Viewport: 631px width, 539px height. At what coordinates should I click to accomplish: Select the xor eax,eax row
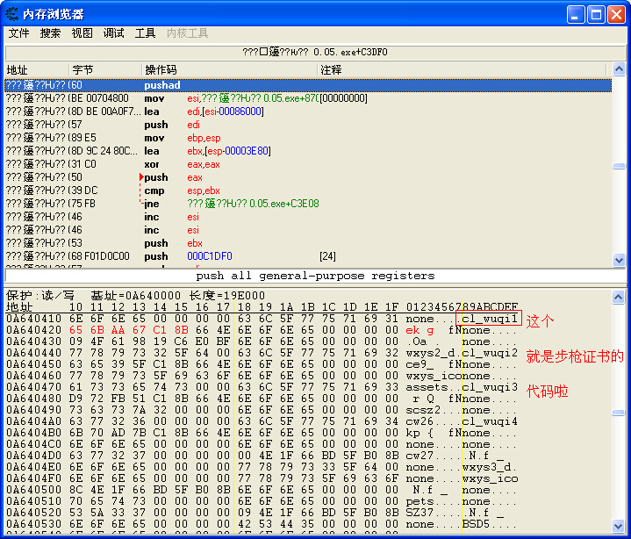(308, 164)
